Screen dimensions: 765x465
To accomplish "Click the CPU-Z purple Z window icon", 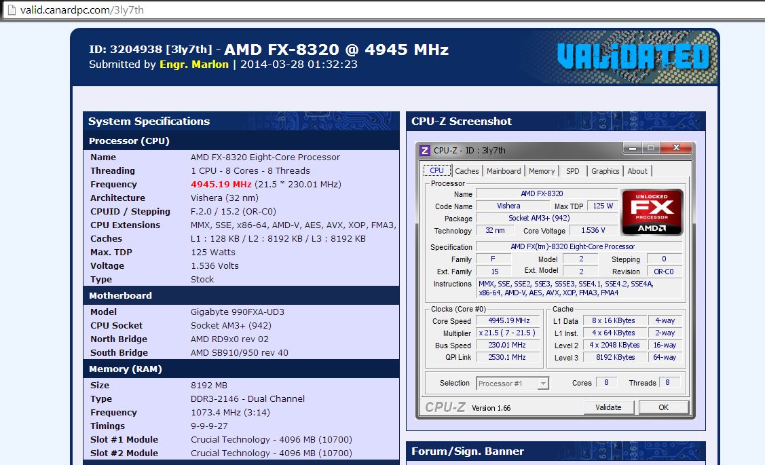I will point(425,150).
